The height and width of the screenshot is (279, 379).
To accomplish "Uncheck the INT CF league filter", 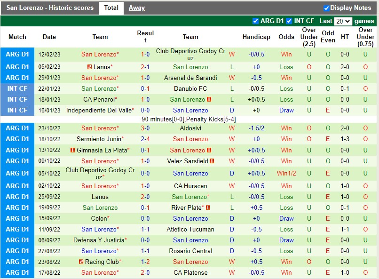I will 289,21.
